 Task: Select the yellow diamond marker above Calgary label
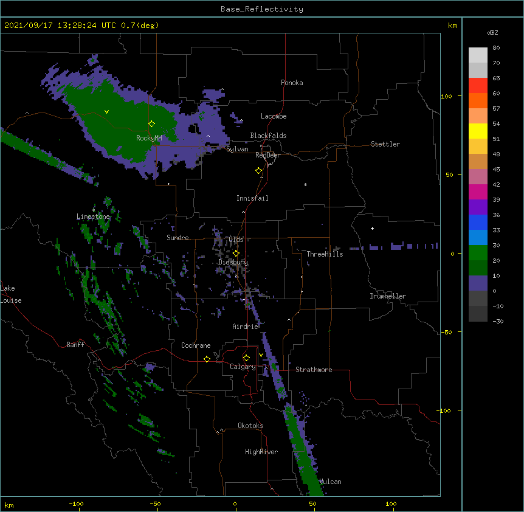click(x=246, y=358)
